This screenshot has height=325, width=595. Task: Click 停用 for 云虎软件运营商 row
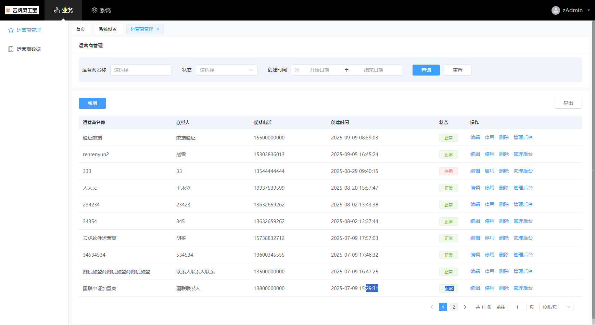coord(489,238)
